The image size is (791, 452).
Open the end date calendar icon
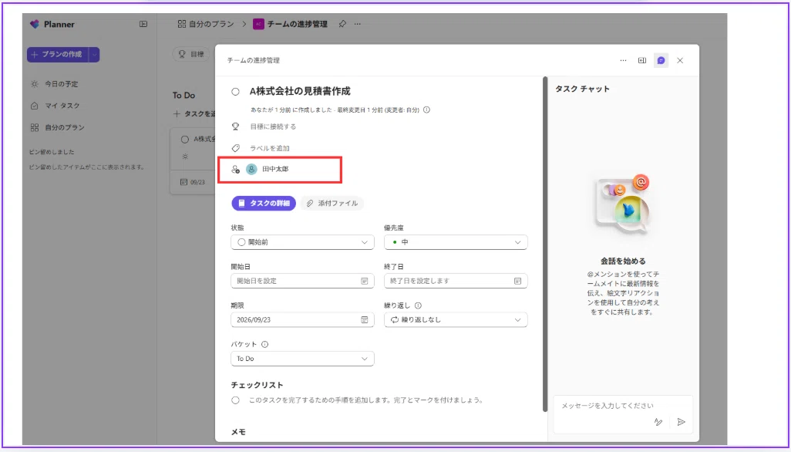[517, 281]
